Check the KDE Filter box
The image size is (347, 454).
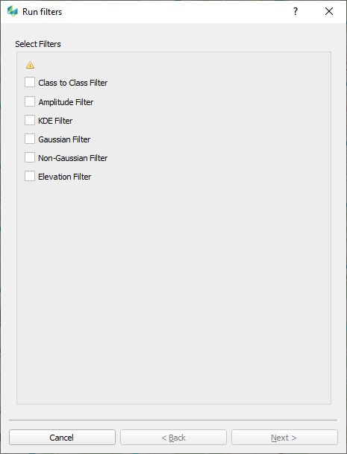click(30, 120)
